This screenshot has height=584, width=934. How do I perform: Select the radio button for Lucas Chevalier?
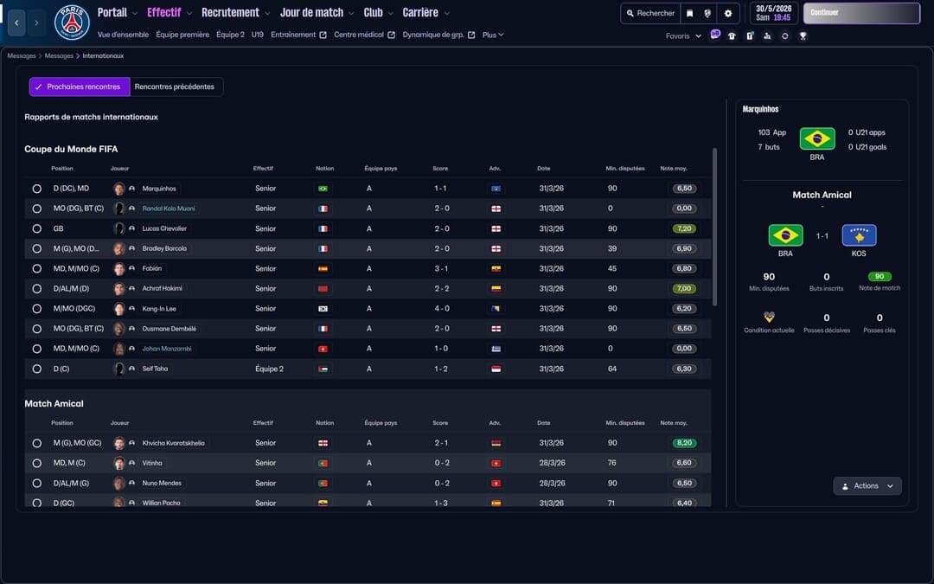(36, 228)
